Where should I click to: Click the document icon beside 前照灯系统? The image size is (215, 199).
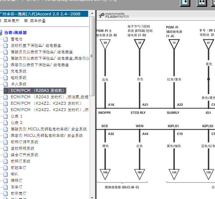(6, 161)
